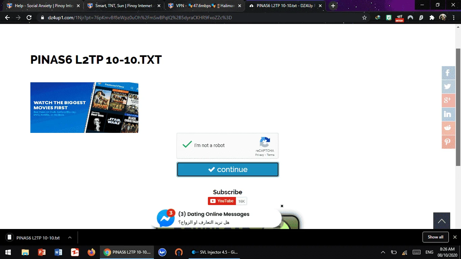The width and height of the screenshot is (461, 259).
Task: Open reCAPTCHA Privacy link
Action: [260, 155]
